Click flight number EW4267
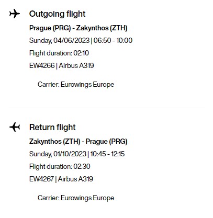The width and height of the screenshot is (213, 218). pos(41,179)
